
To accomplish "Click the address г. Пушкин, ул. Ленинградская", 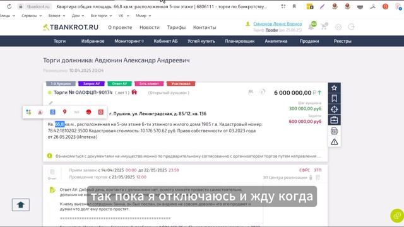I will 158,113.
